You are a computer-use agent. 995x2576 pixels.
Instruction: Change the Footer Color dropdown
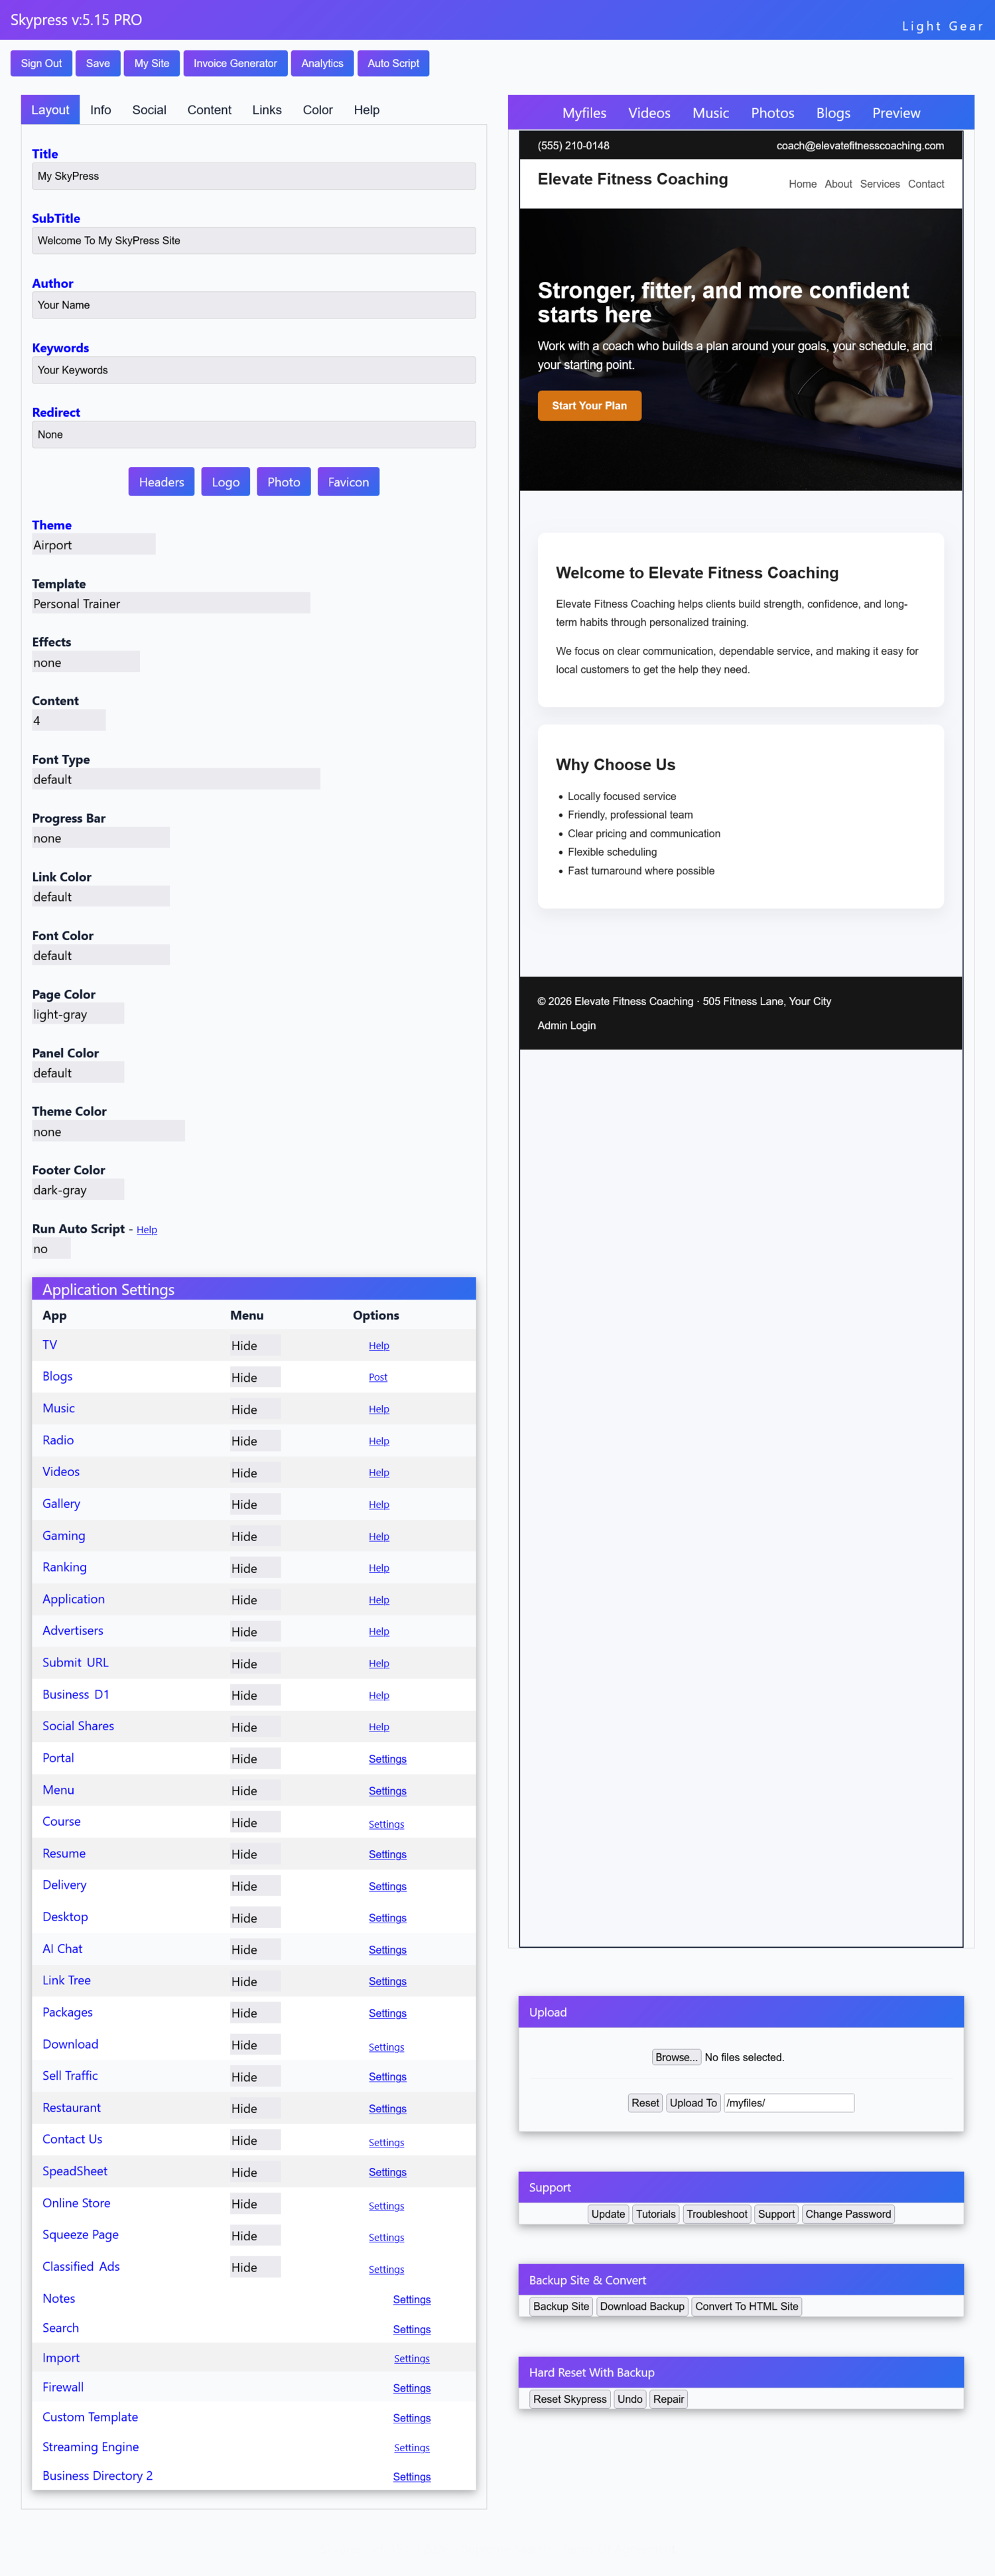click(x=77, y=1190)
